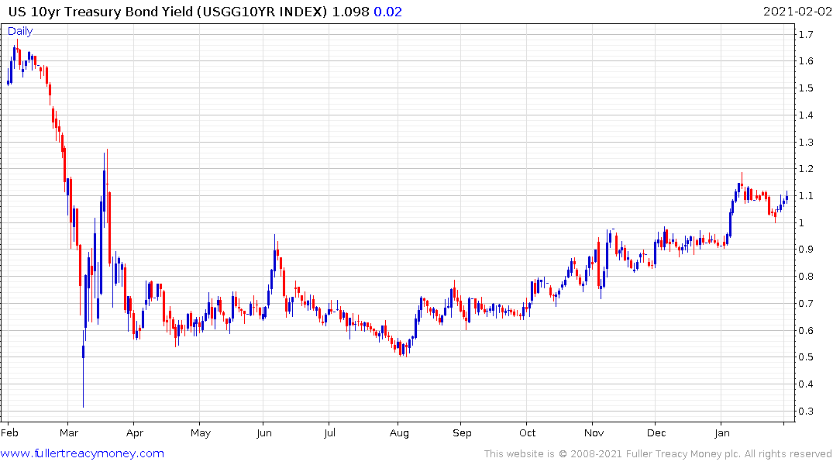Click the chart title USGG10YR INDEX
Screen dimensions: 833x465
(262, 12)
